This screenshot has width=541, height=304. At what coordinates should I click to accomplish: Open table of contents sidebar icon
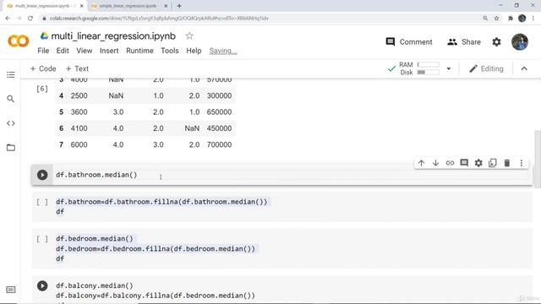click(x=11, y=75)
